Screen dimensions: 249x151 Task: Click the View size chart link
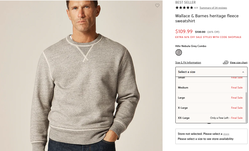238,62
